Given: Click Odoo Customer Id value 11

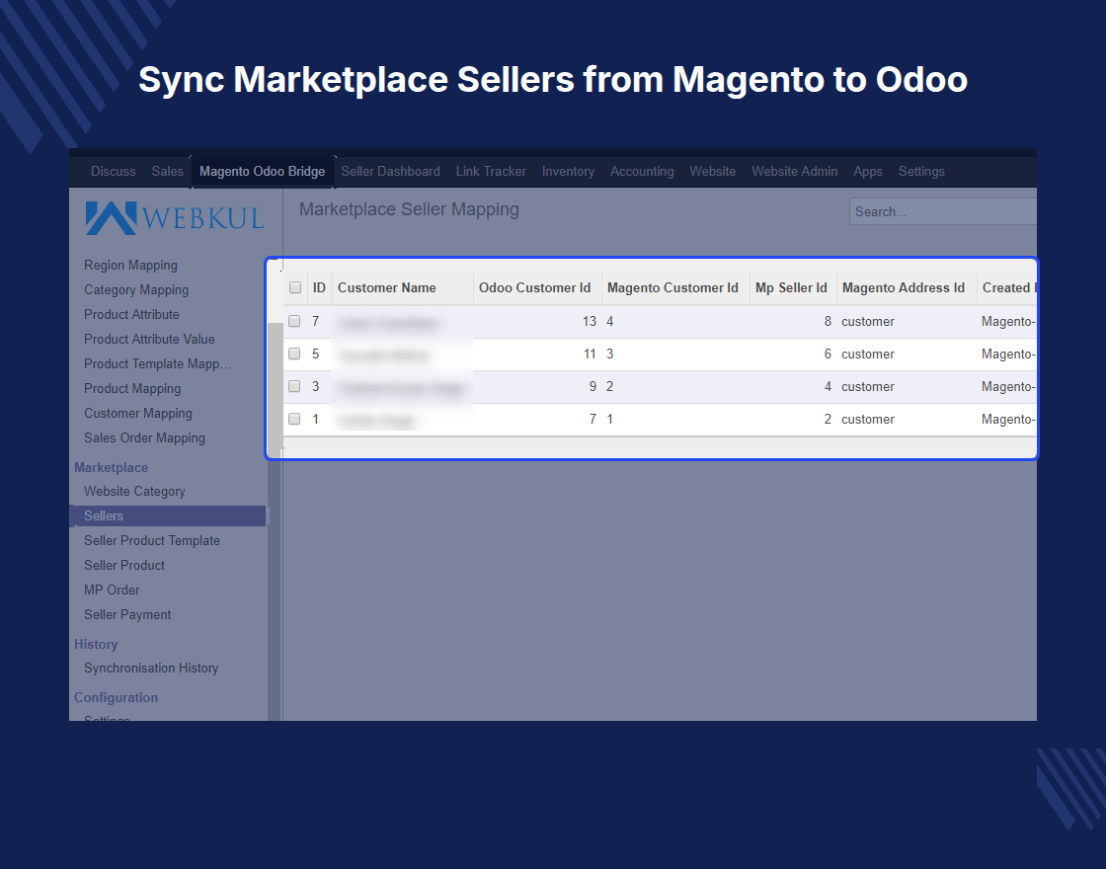Looking at the screenshot, I should [589, 355].
